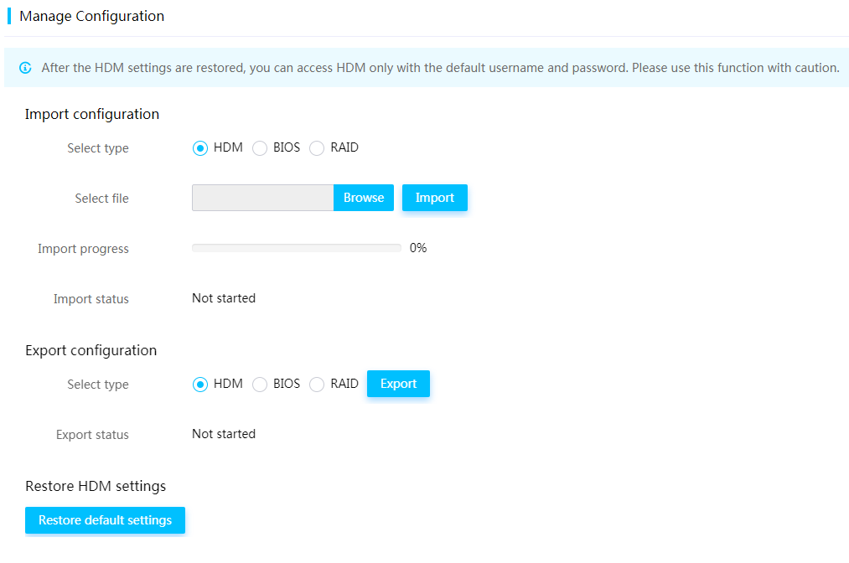The image size is (849, 563).
Task: Click Restore default settings button
Action: (x=105, y=520)
